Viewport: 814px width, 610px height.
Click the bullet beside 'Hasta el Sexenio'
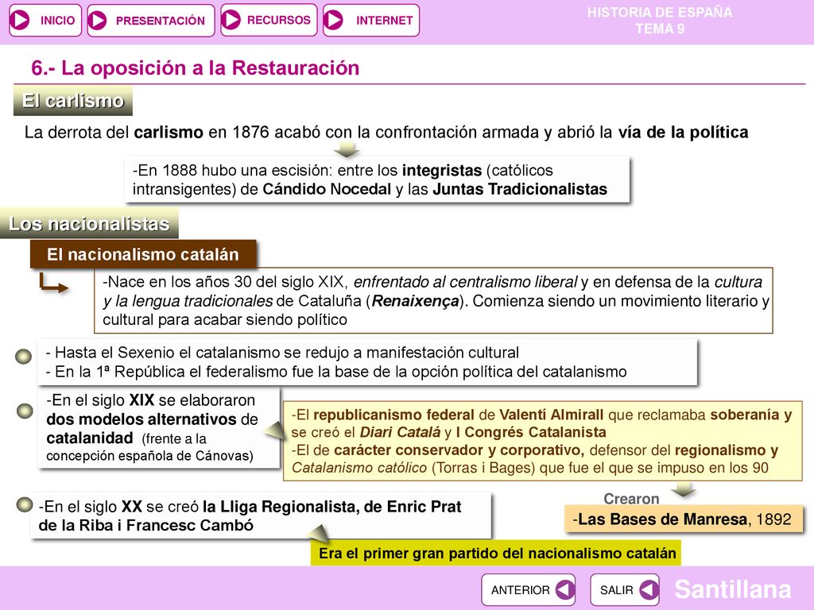point(23,357)
